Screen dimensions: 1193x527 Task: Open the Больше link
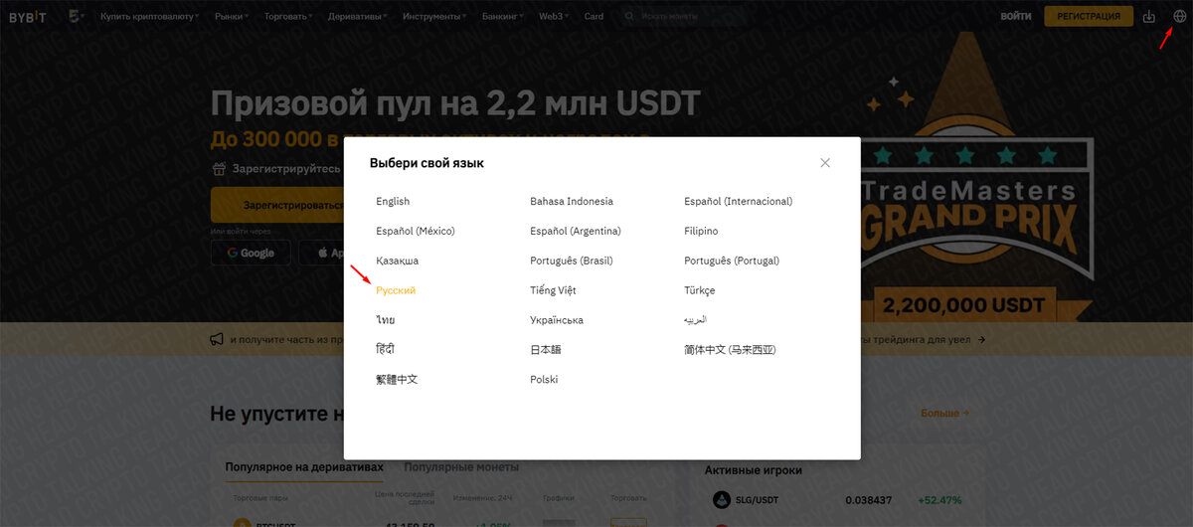coord(944,413)
